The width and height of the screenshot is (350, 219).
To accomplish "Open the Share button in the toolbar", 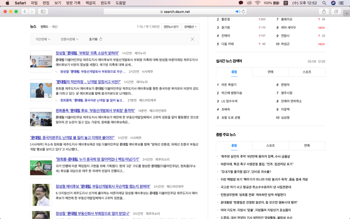I will tap(324, 11).
